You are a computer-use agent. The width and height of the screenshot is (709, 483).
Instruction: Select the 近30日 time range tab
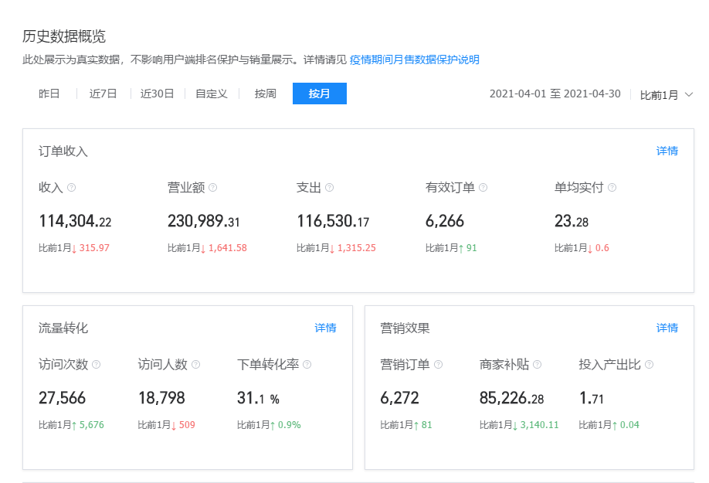[x=157, y=94]
